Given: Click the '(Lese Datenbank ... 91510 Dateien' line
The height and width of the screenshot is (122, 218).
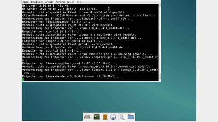Looking at the screenshot, I should (x=89, y=15).
